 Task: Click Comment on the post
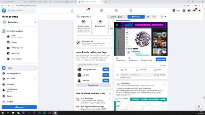click(x=141, y=70)
